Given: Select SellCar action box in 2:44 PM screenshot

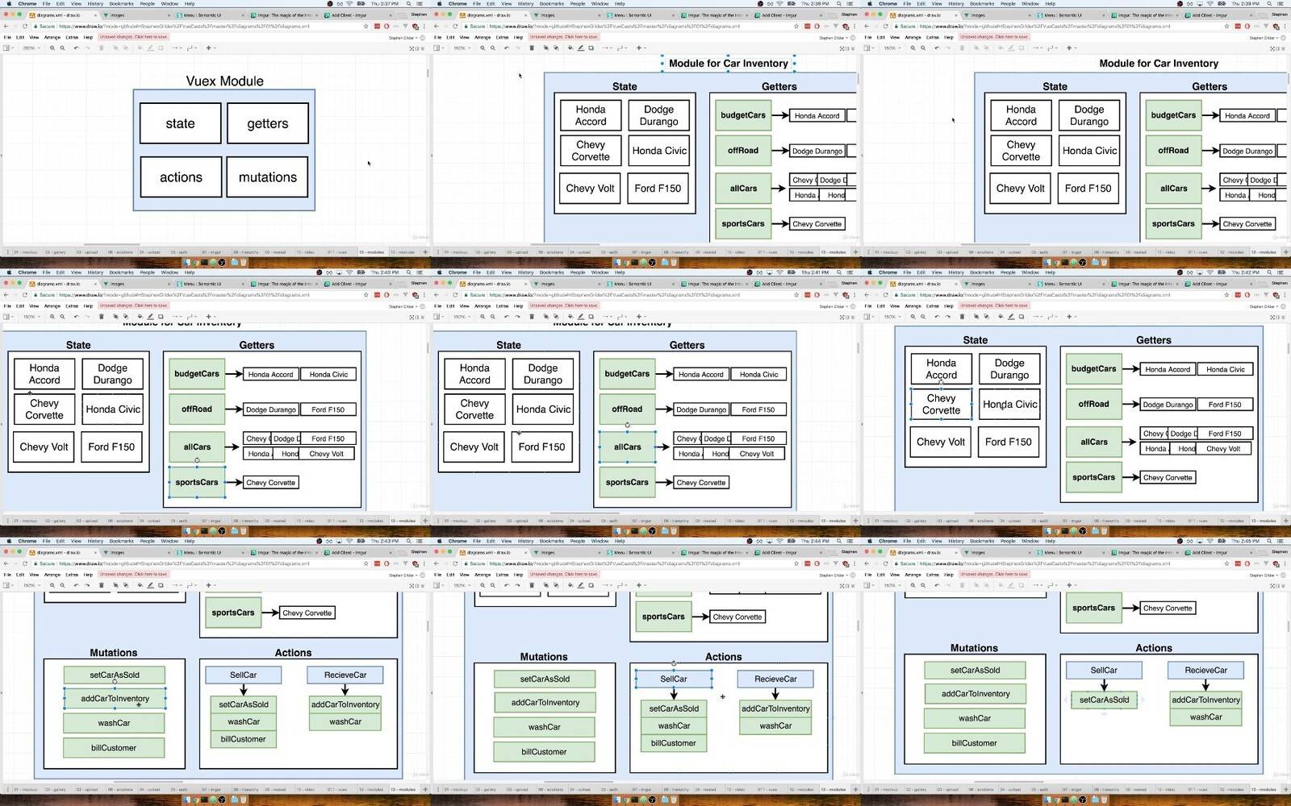Looking at the screenshot, I should [674, 679].
